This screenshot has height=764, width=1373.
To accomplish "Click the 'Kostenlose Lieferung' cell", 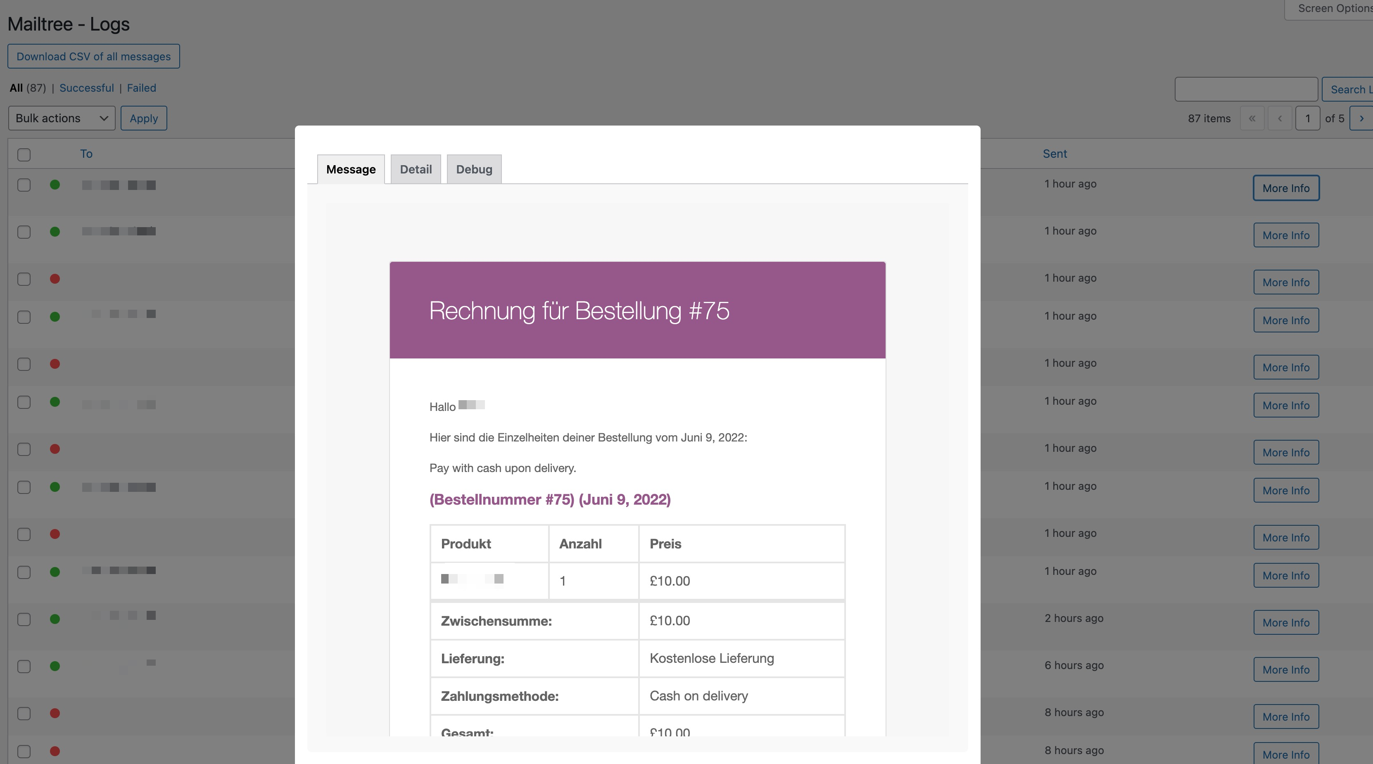I will [x=741, y=659].
